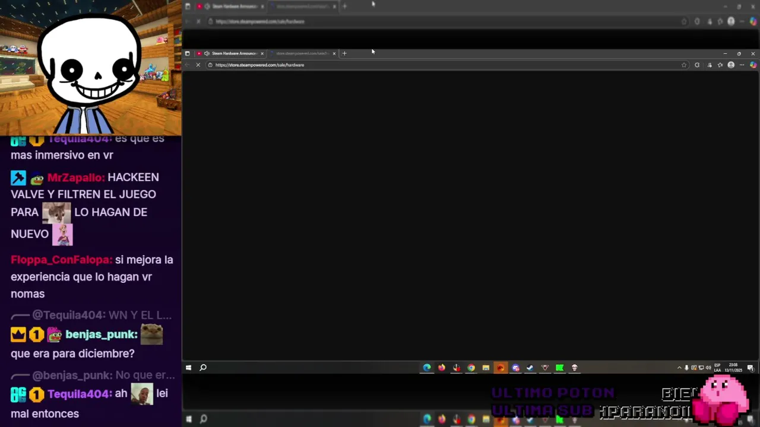This screenshot has width=760, height=427.
Task: Click the message 'si mejora la experiencia que lo hagan vr nomas'
Action: click(x=92, y=276)
